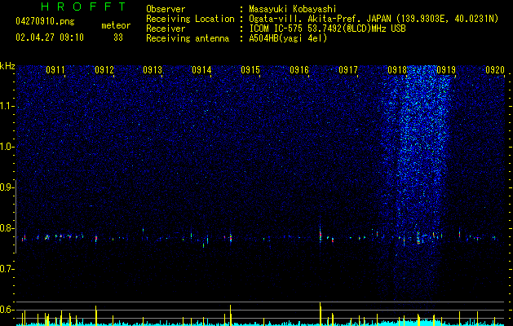Select the Ogata-vill. Akita-Pref. JAPAN location text
This screenshot has height=326, width=513.
pyautogui.click(x=319, y=19)
